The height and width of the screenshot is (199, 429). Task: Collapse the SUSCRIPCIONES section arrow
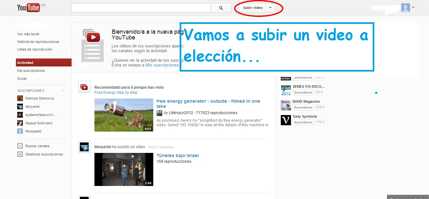63,91
